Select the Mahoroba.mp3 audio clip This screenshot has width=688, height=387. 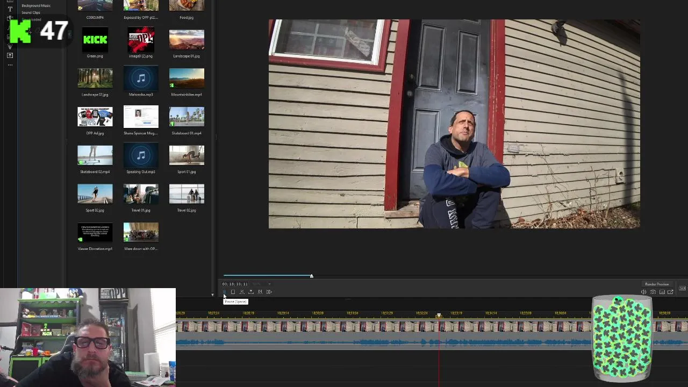point(141,78)
